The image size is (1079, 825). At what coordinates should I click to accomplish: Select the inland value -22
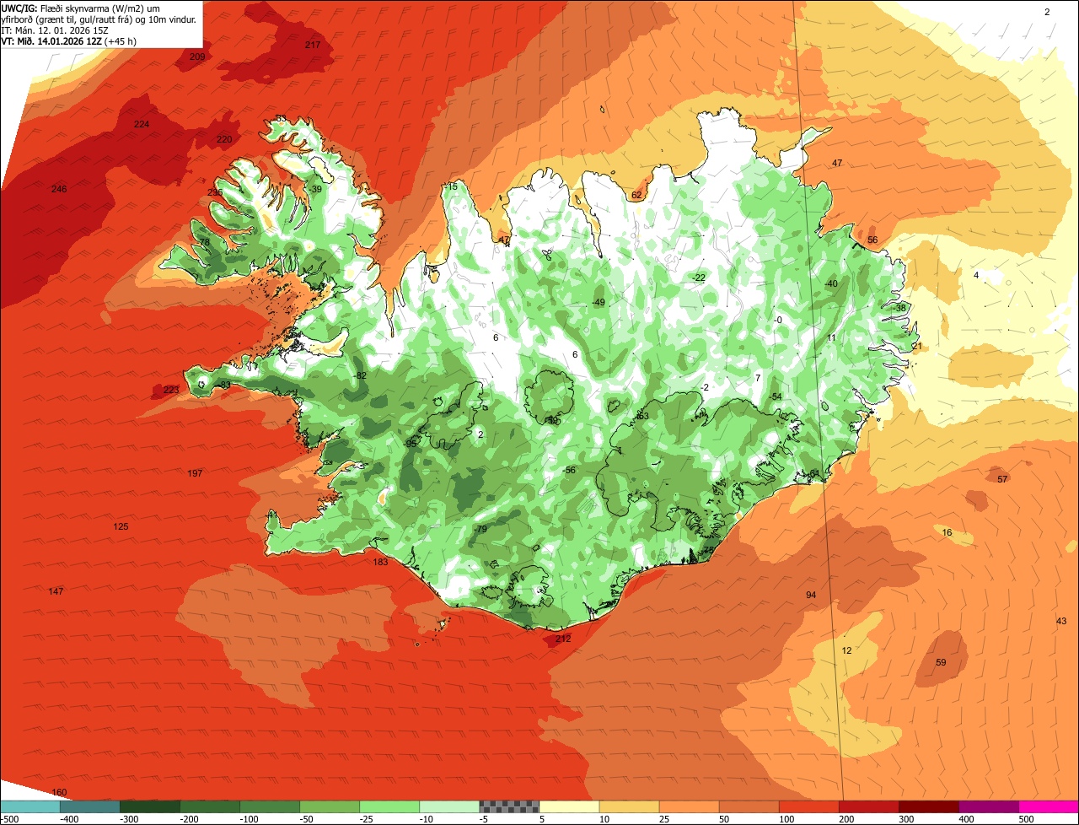coord(699,278)
